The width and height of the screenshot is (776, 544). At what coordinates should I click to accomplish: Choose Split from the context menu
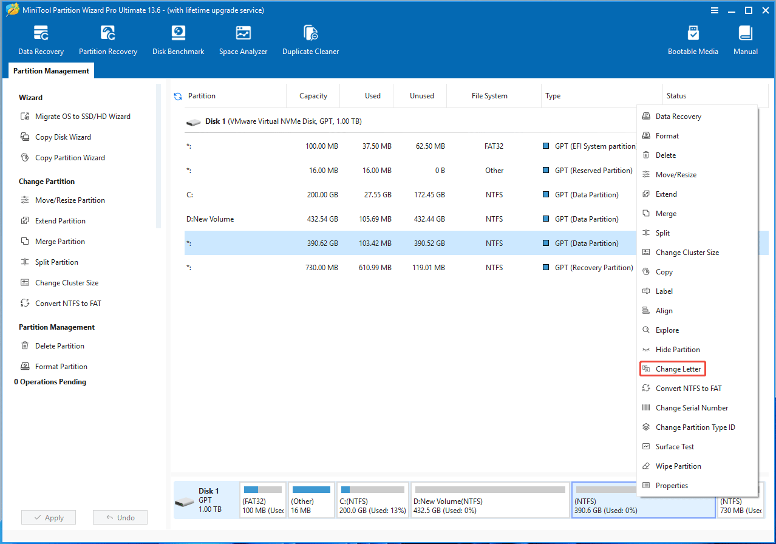pyautogui.click(x=697, y=233)
